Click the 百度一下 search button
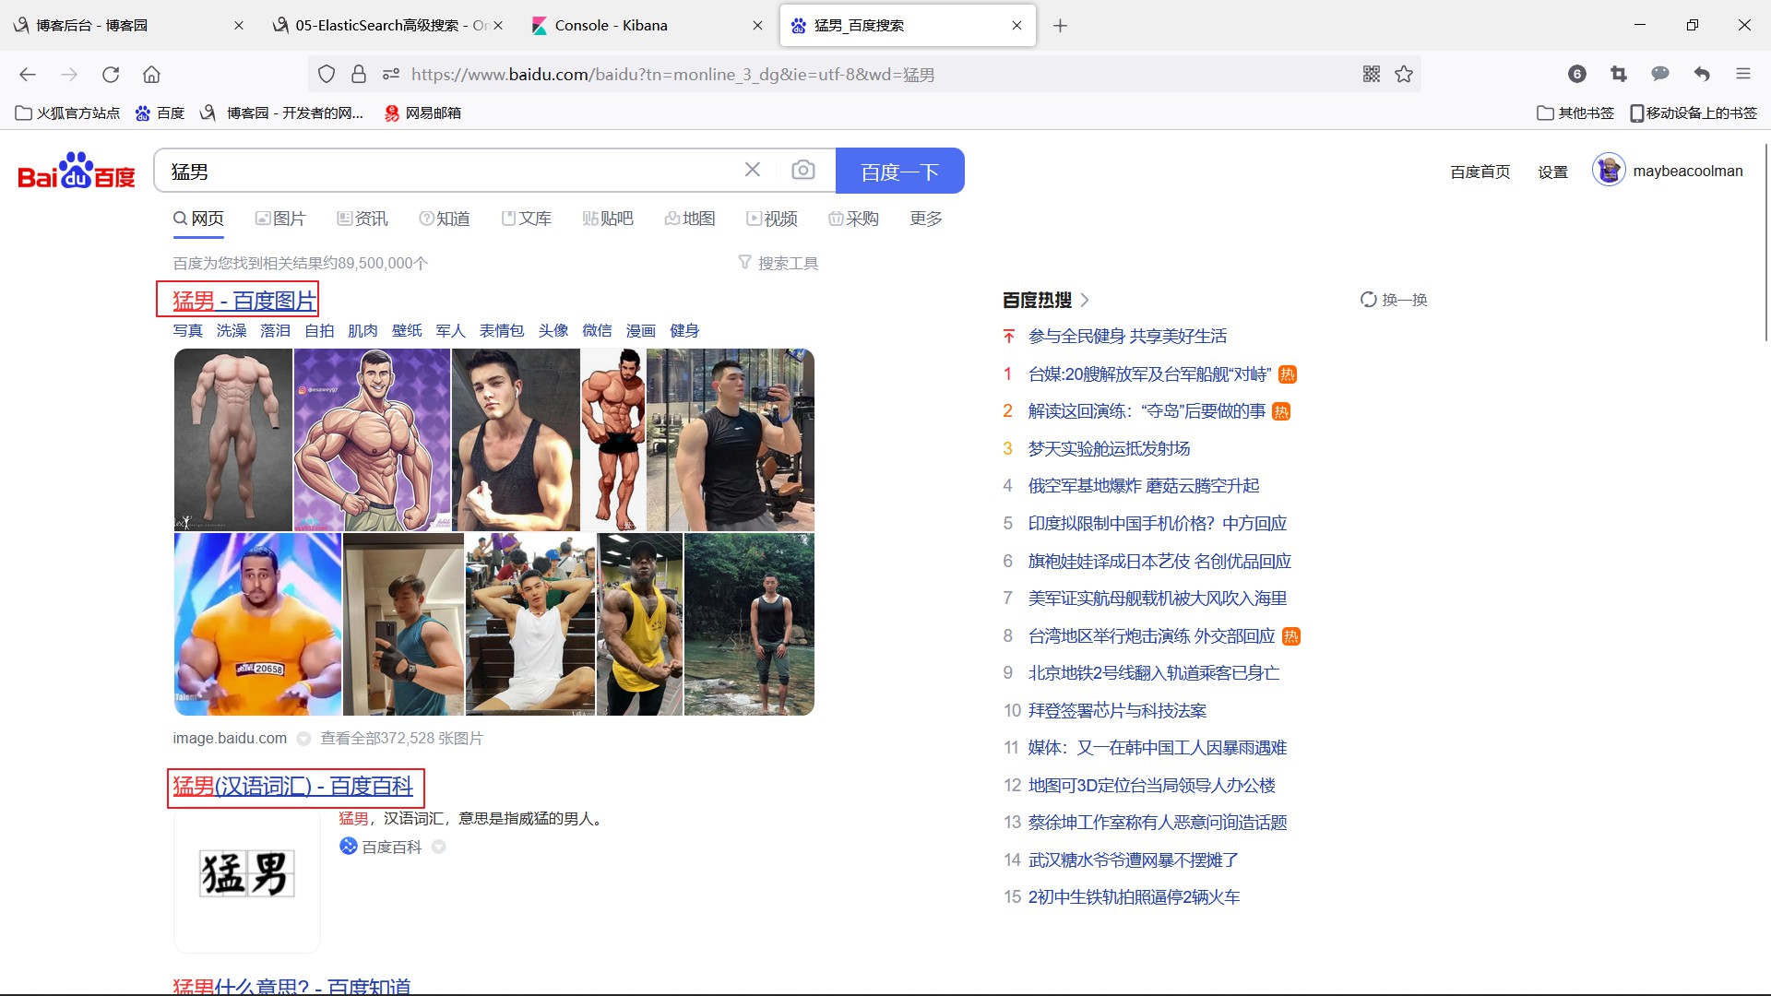This screenshot has height=996, width=1771. pos(899,171)
